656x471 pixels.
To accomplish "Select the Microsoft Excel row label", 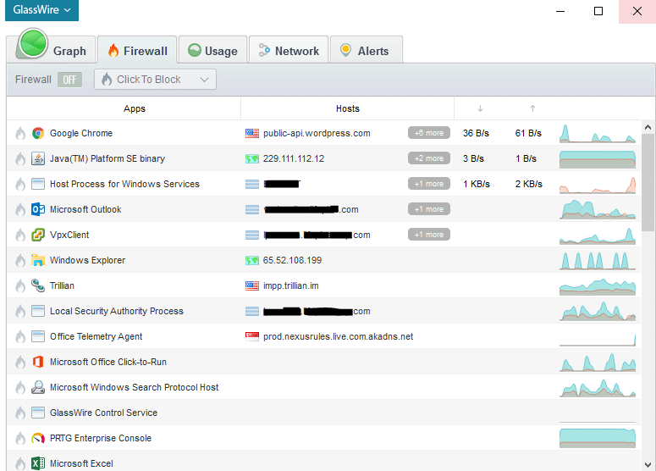I will [81, 463].
